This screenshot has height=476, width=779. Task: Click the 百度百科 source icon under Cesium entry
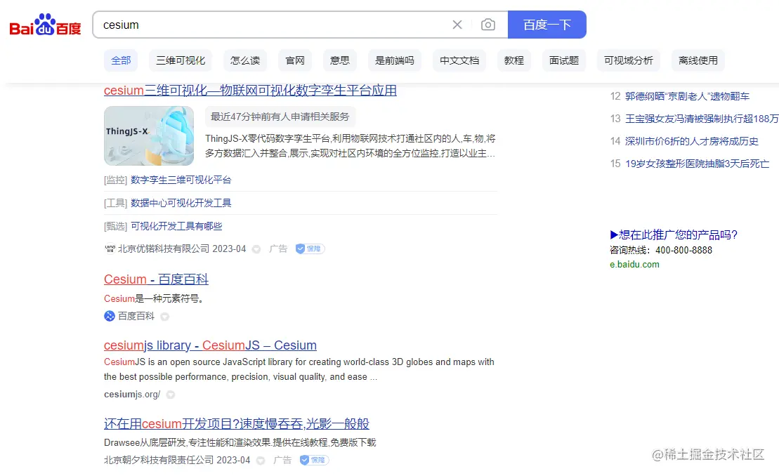[x=108, y=316]
